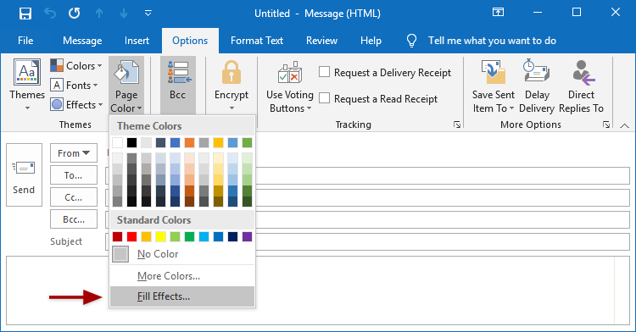Click the Previous Item up arrow

pyautogui.click(x=99, y=14)
